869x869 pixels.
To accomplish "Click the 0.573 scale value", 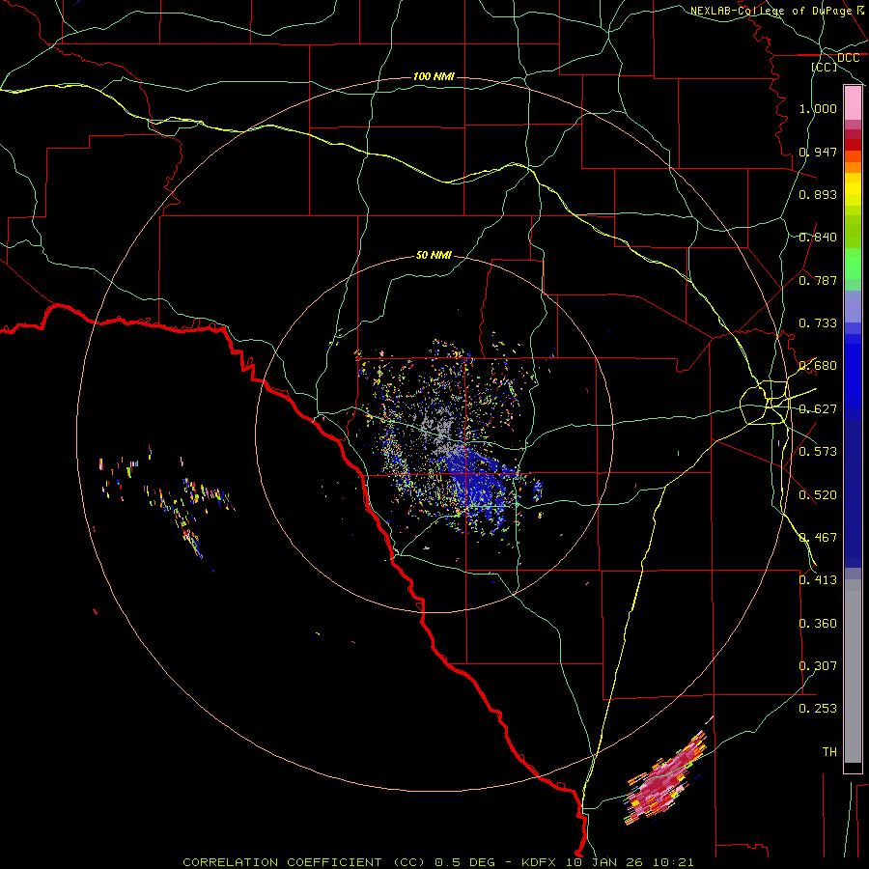I will coord(818,452).
